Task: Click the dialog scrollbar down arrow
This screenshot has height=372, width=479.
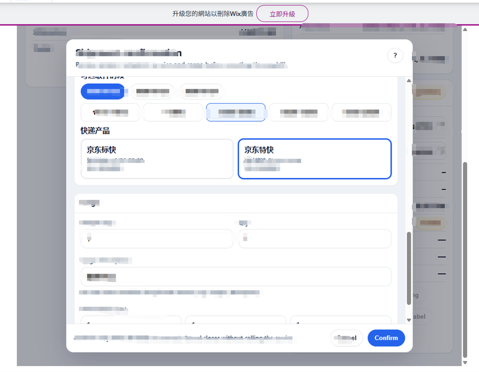Action: coord(409,320)
